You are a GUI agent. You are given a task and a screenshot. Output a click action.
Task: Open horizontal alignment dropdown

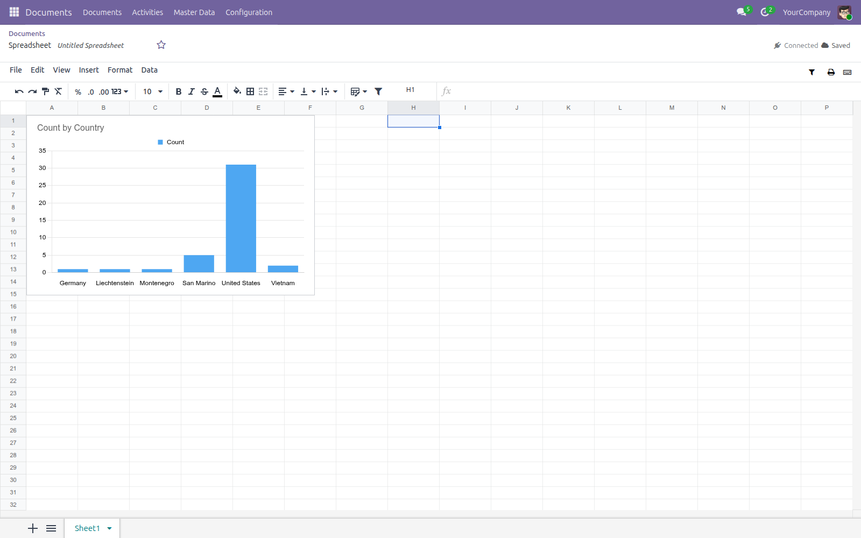point(286,92)
